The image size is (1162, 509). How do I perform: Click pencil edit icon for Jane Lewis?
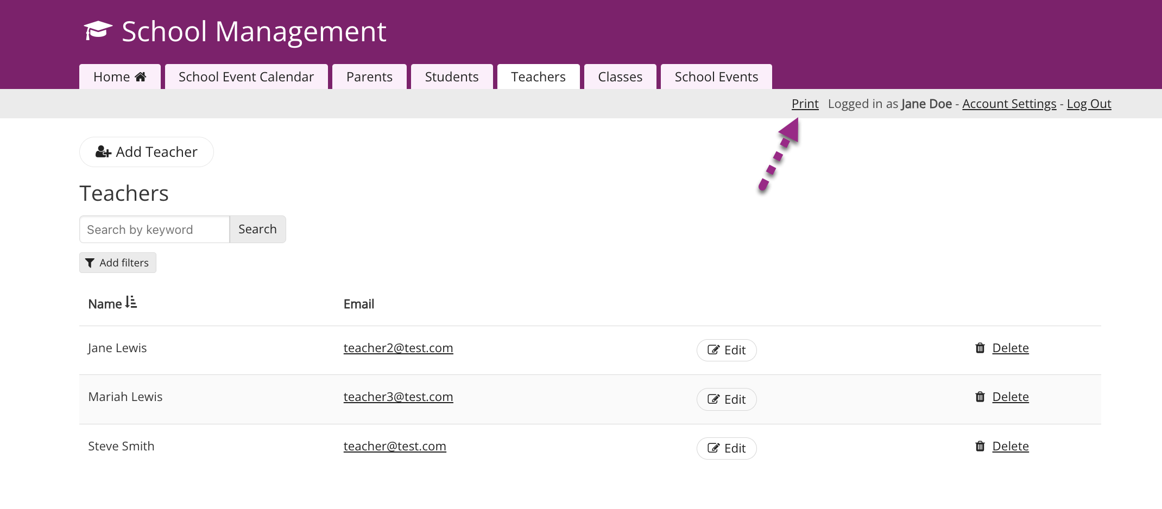pos(713,350)
